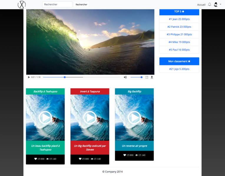This screenshot has height=176, width=225.
Task: Play the Invert à Taapuna thumbnail
Action: (x=90, y=118)
